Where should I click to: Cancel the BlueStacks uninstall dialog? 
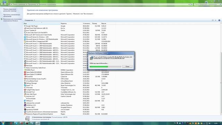127,66
